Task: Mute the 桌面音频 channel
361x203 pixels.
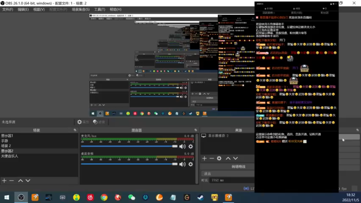Action: pos(182,164)
